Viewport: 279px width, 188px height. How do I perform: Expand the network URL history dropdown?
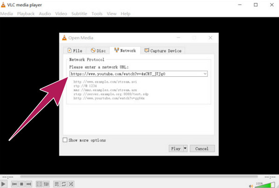click(x=205, y=74)
